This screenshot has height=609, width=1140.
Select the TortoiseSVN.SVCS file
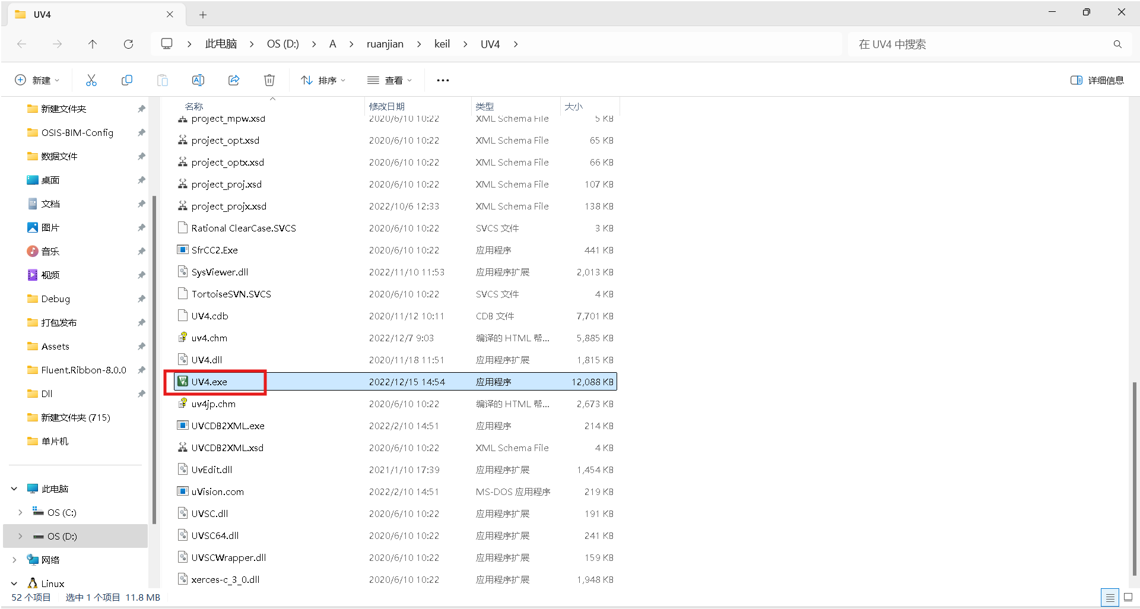coord(231,294)
